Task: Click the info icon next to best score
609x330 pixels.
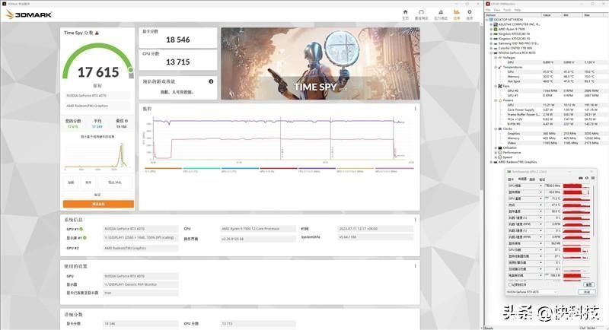Action: coord(126,121)
